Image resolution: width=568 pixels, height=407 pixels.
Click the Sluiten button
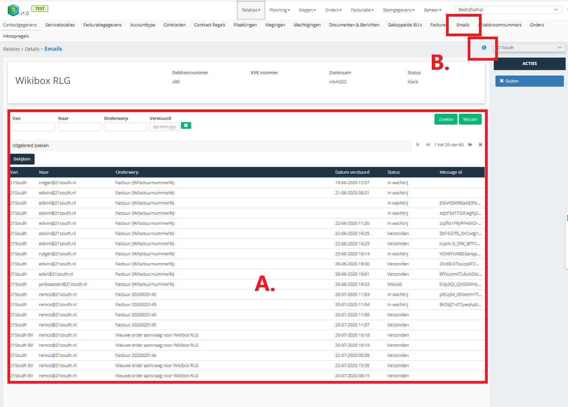click(x=529, y=81)
